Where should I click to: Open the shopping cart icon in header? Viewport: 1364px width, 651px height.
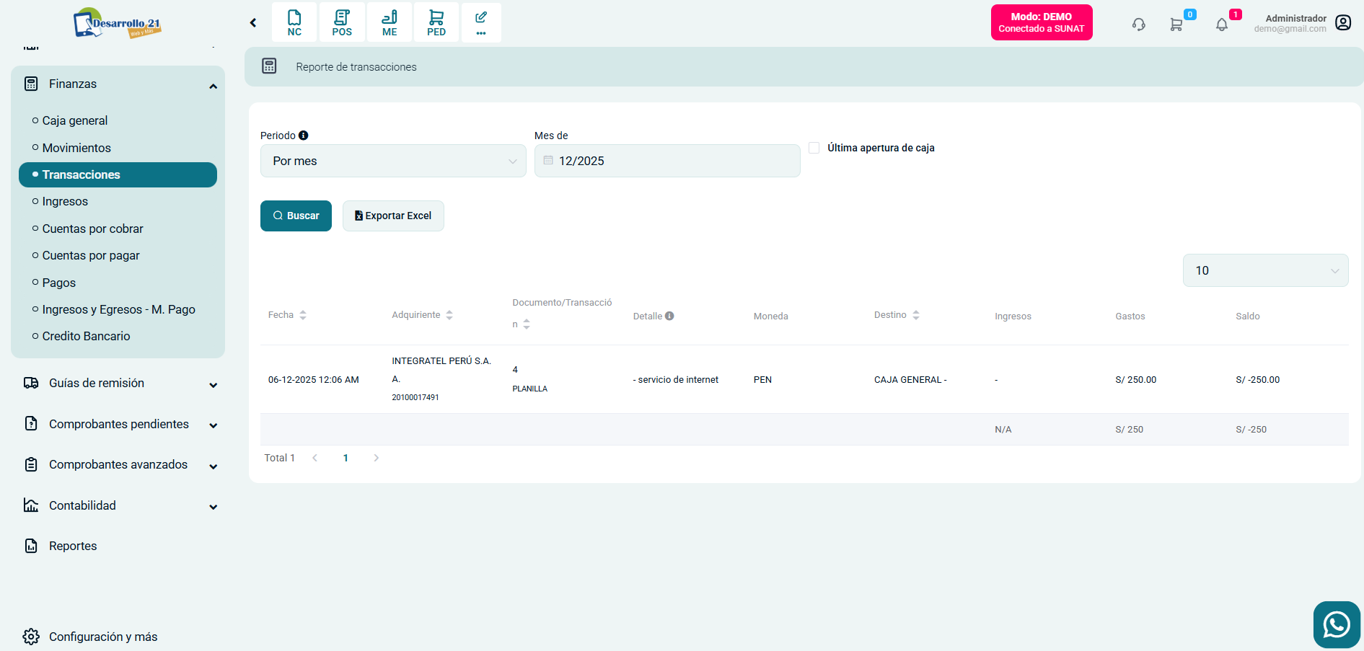tap(1176, 25)
